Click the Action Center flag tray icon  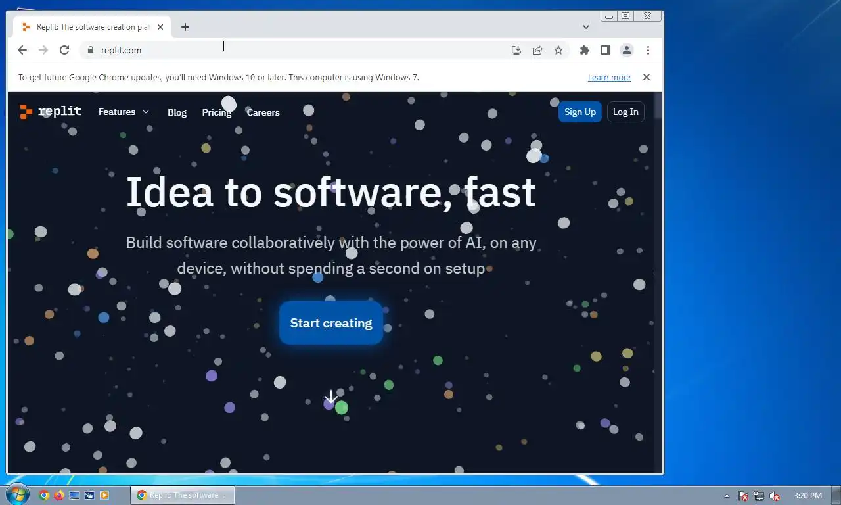pos(743,496)
